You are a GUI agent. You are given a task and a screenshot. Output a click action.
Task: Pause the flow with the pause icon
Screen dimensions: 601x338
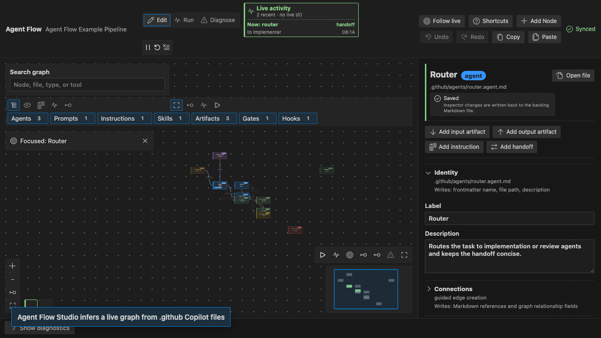148,47
